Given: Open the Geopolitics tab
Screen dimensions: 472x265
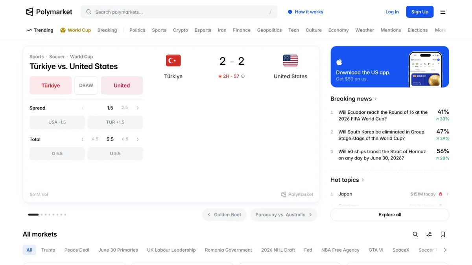Looking at the screenshot, I should pyautogui.click(x=269, y=30).
